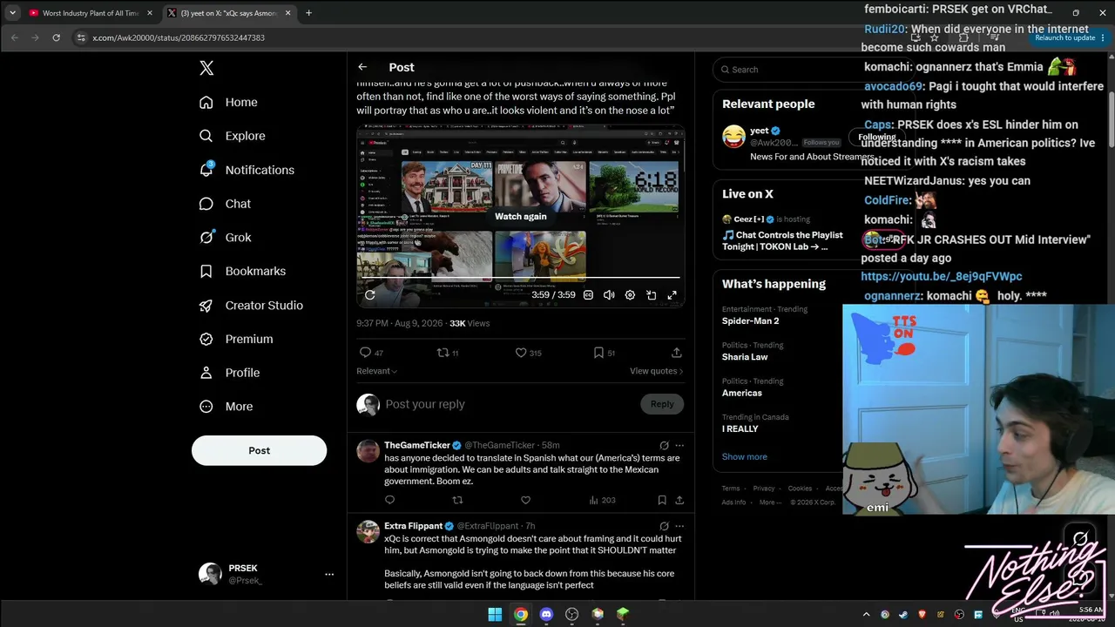
Task: Go to Profile in the sidebar
Action: 229,373
